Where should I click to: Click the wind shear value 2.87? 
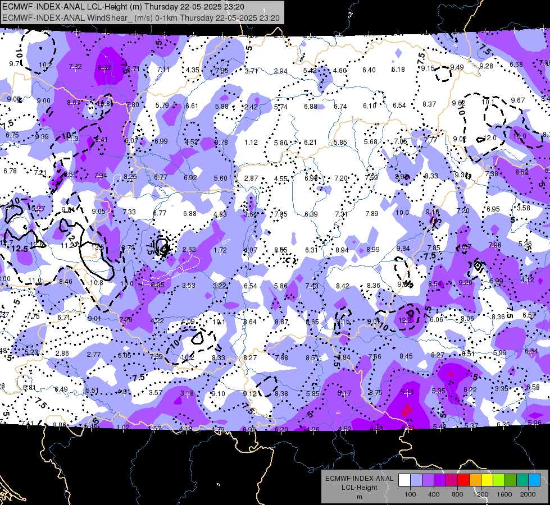click(251, 178)
